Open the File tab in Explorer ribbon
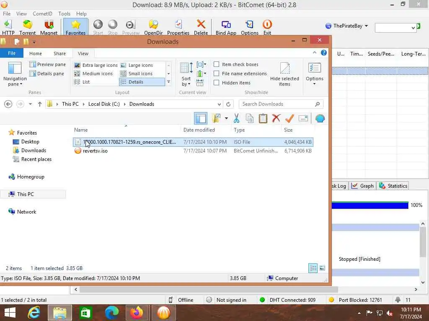The height and width of the screenshot is (321, 429). coord(12,53)
